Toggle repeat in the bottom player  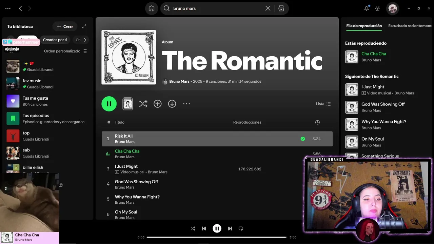click(241, 228)
